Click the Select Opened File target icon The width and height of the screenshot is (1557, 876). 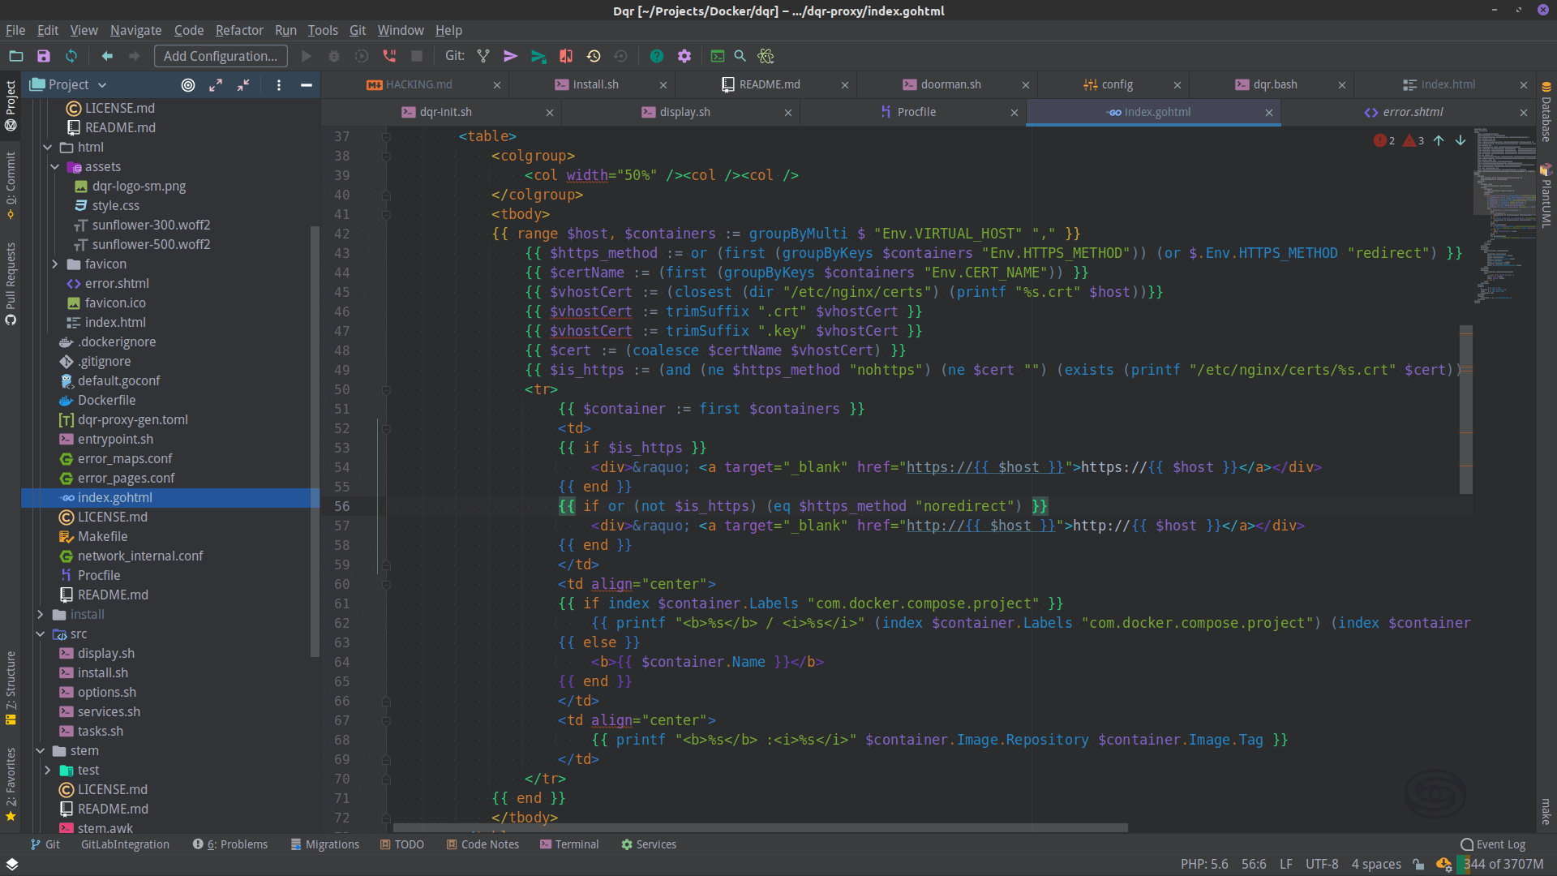[188, 85]
